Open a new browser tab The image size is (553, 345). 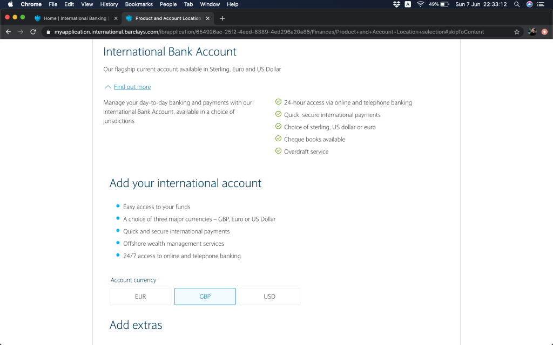coord(222,18)
